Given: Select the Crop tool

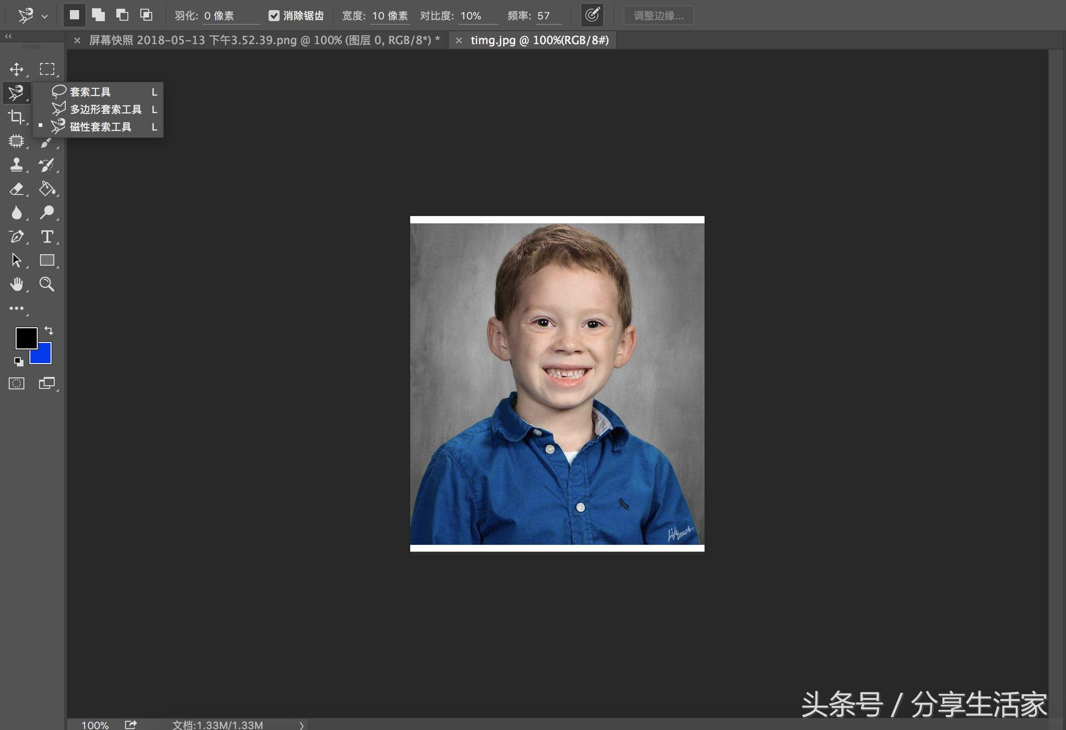Looking at the screenshot, I should [17, 117].
